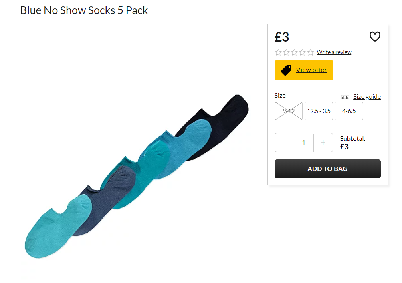
Task: Click the blue socks product image
Action: (x=137, y=176)
